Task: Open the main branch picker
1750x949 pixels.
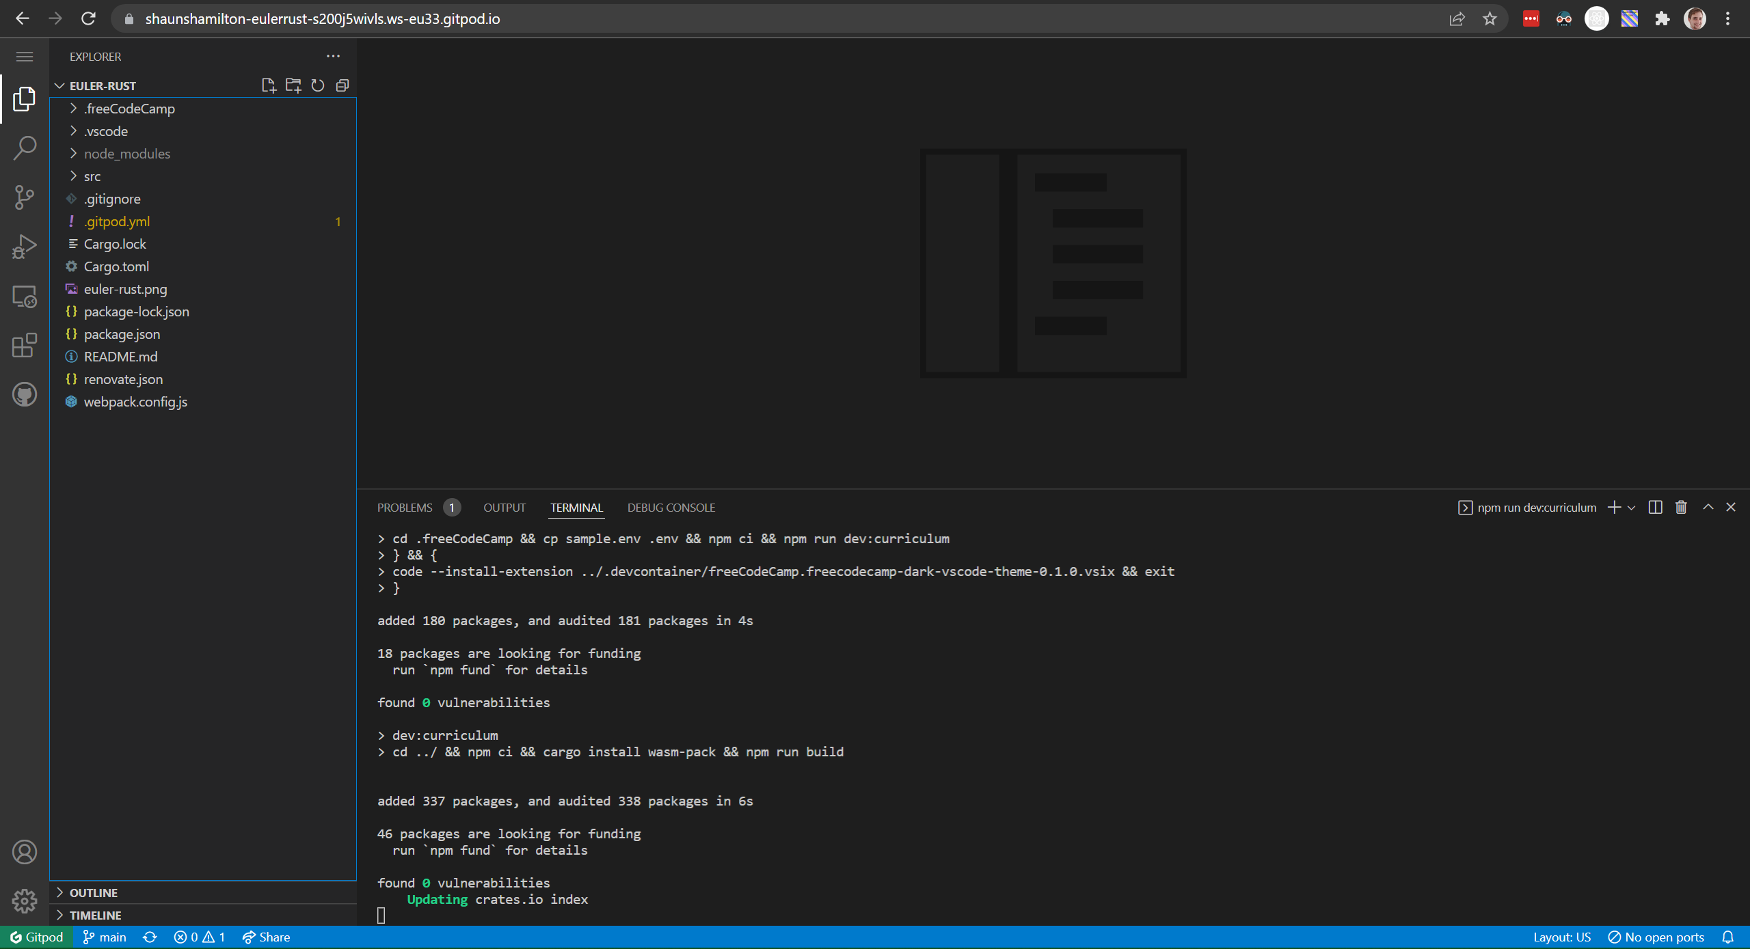Action: tap(105, 937)
